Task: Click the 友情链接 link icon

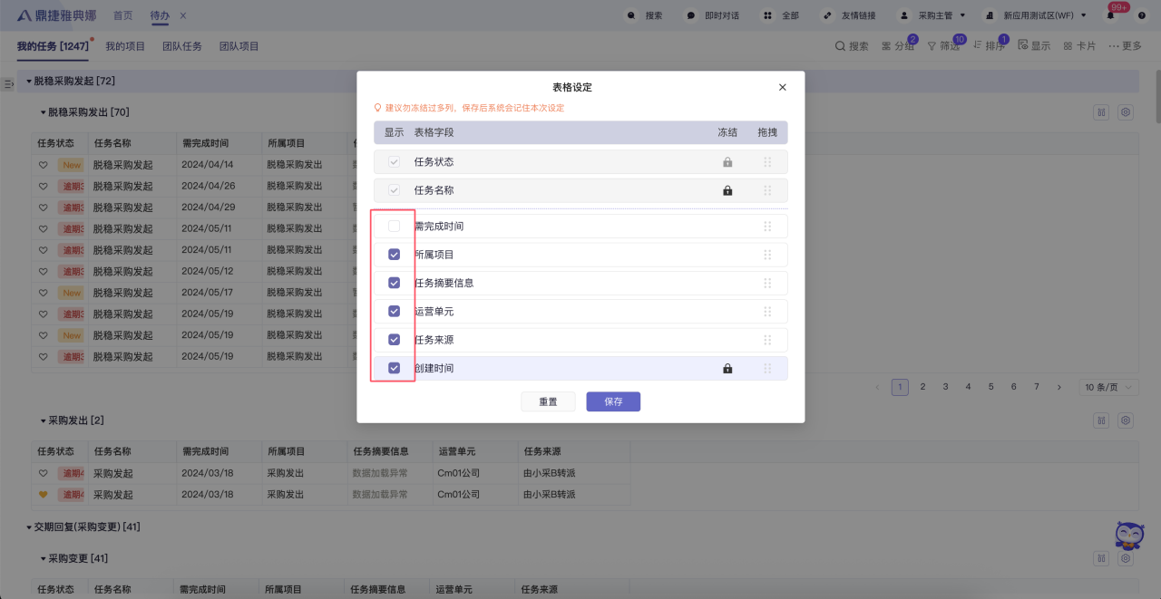Action: pos(827,15)
